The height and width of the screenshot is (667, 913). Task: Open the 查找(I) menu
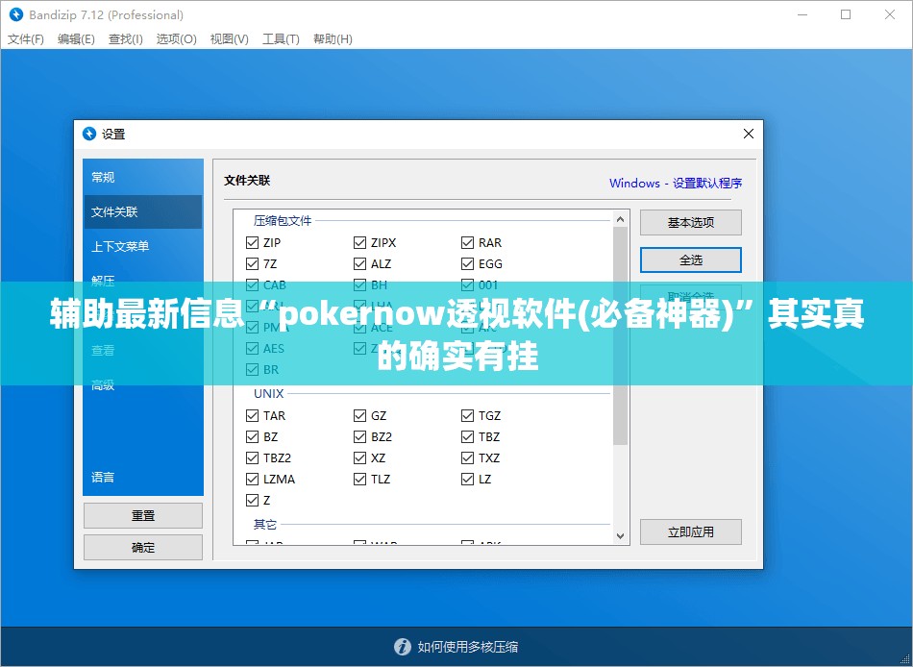(x=125, y=39)
